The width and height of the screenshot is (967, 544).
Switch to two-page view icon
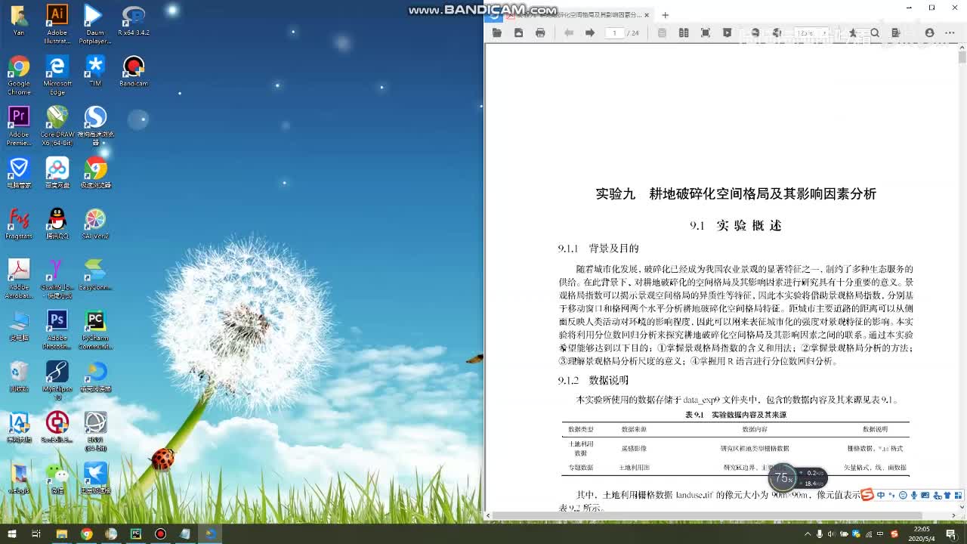coord(684,33)
